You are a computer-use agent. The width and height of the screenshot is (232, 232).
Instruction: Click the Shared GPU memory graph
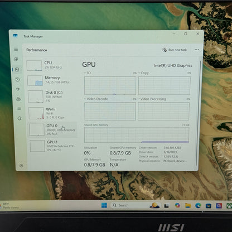[137, 135]
